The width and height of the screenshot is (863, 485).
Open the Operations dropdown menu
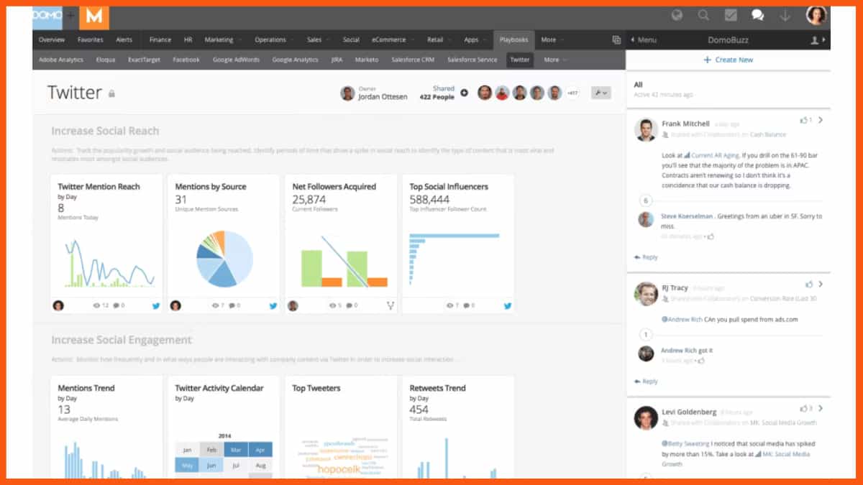(273, 40)
